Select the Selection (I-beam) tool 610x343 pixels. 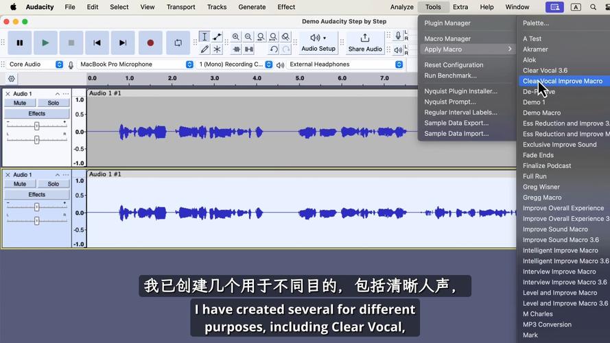[x=204, y=37]
